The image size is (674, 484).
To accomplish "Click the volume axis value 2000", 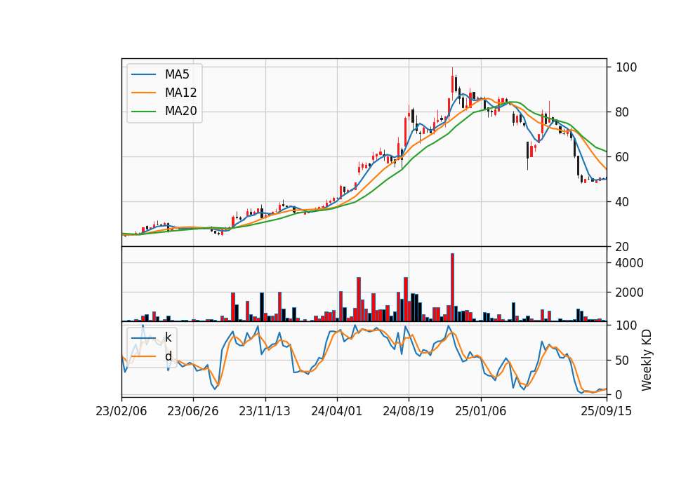I will point(630,293).
